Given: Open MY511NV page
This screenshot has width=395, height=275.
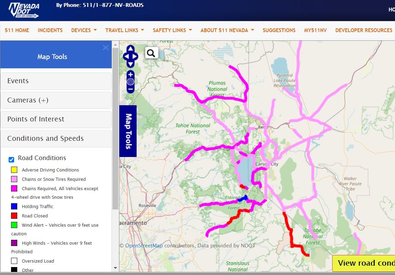Looking at the screenshot, I should tap(315, 30).
